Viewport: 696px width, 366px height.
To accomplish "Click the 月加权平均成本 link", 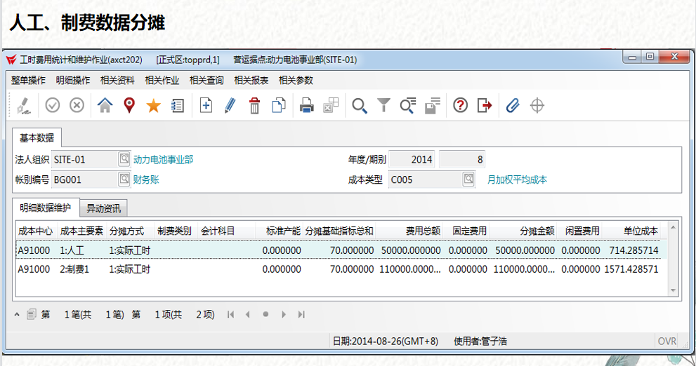I will 517,179.
